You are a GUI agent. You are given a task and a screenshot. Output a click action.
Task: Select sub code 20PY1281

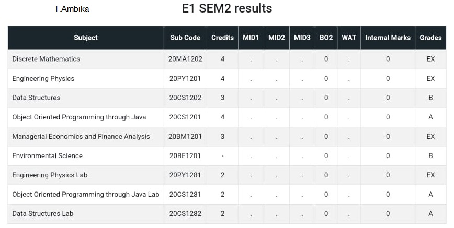185,175
